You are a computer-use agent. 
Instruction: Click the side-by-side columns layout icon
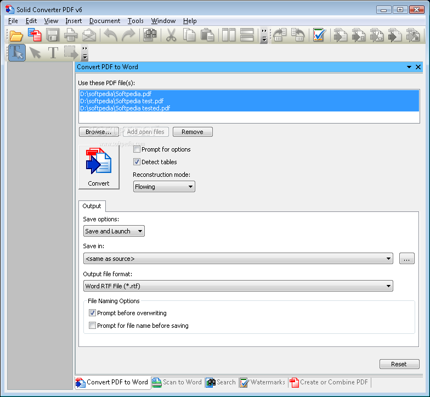[229, 35]
